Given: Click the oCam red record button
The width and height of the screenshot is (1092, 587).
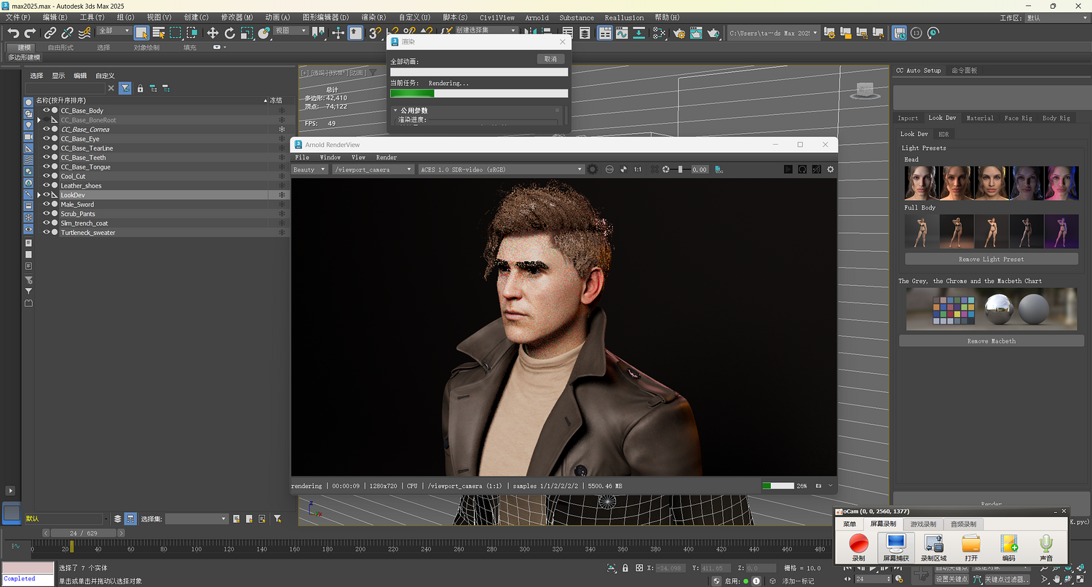Looking at the screenshot, I should (859, 543).
